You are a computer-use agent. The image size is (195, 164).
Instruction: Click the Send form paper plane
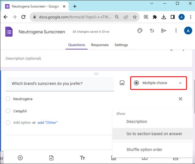164,31
